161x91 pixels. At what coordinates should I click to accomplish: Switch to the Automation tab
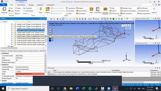(x=51, y=5)
